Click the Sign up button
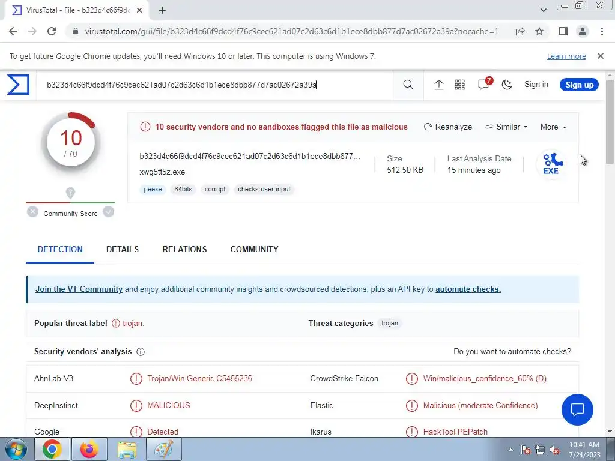This screenshot has width=615, height=461. click(579, 85)
